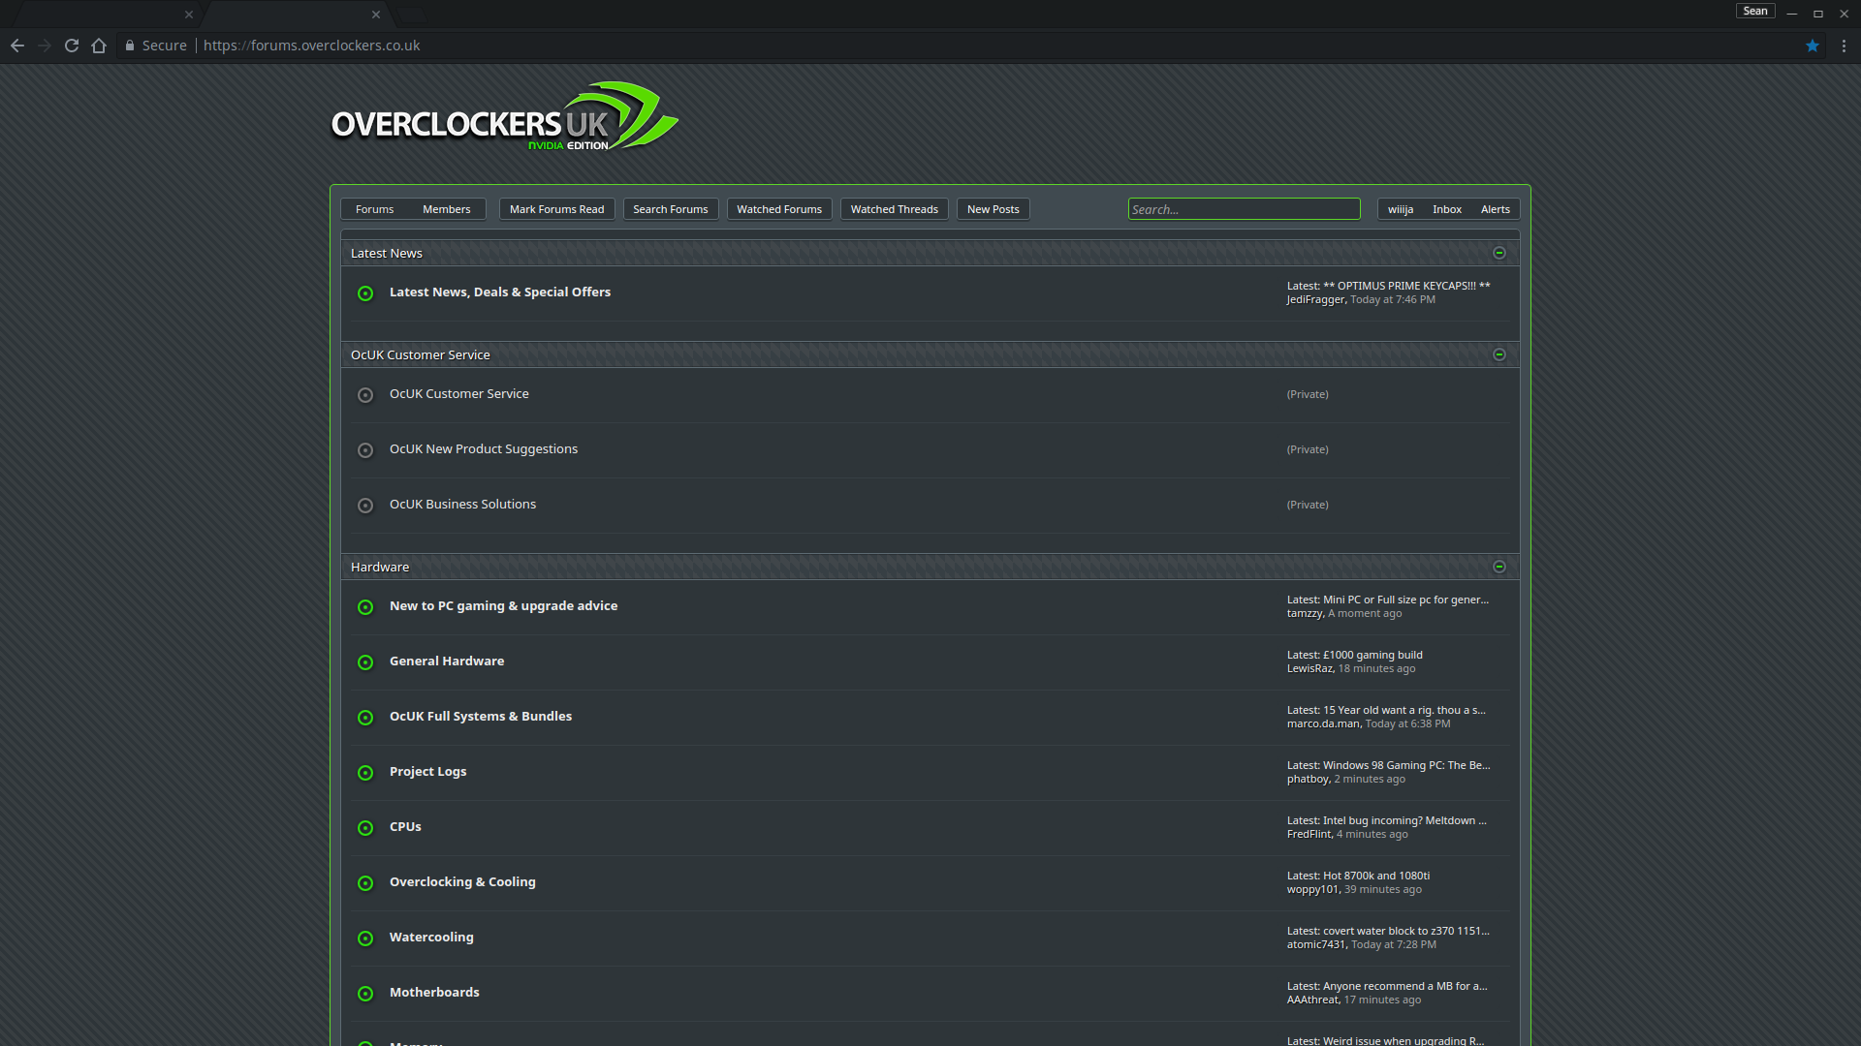Click the status icon beside Watercooling
Image resolution: width=1861 pixels, height=1046 pixels.
[x=365, y=938]
